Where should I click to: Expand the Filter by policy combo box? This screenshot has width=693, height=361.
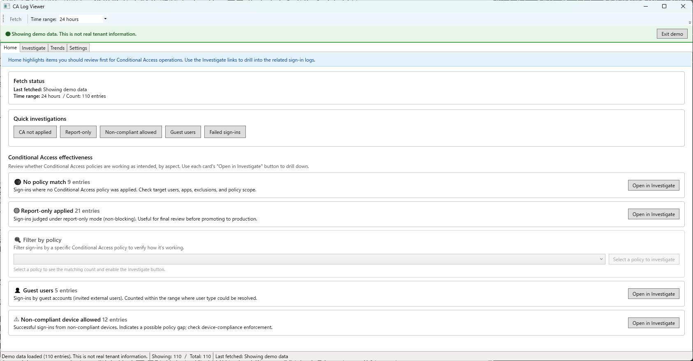click(x=601, y=259)
